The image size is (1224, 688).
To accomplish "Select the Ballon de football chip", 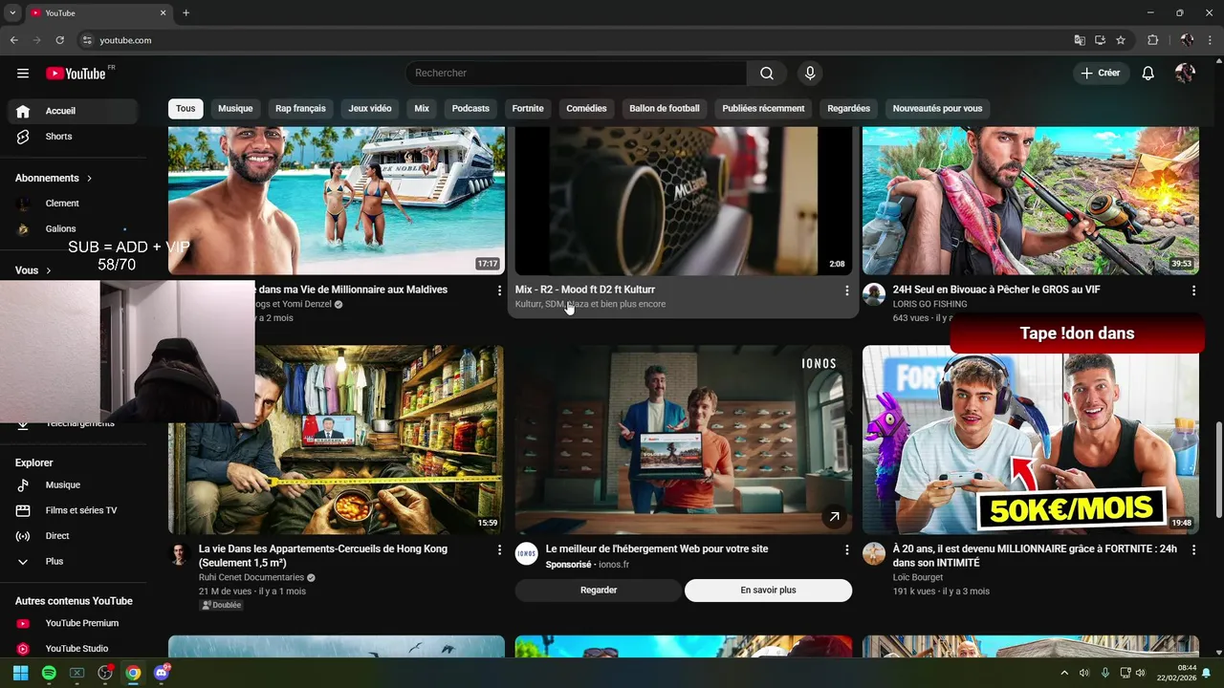I will pos(665,109).
